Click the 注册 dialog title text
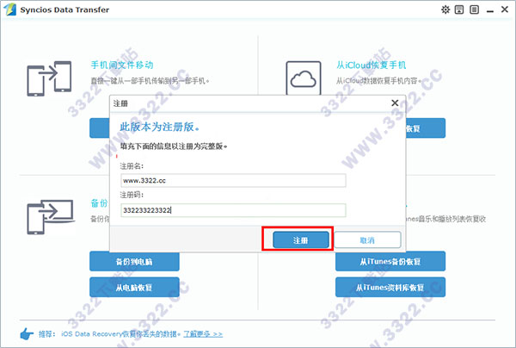Viewport: 516px width, 348px height. 120,103
